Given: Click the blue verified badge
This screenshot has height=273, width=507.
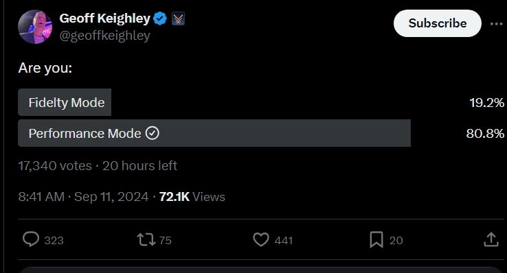Looking at the screenshot, I should click(160, 19).
